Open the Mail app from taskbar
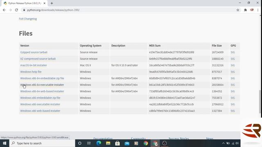This screenshot has width=262, height=147. pos(127,143)
